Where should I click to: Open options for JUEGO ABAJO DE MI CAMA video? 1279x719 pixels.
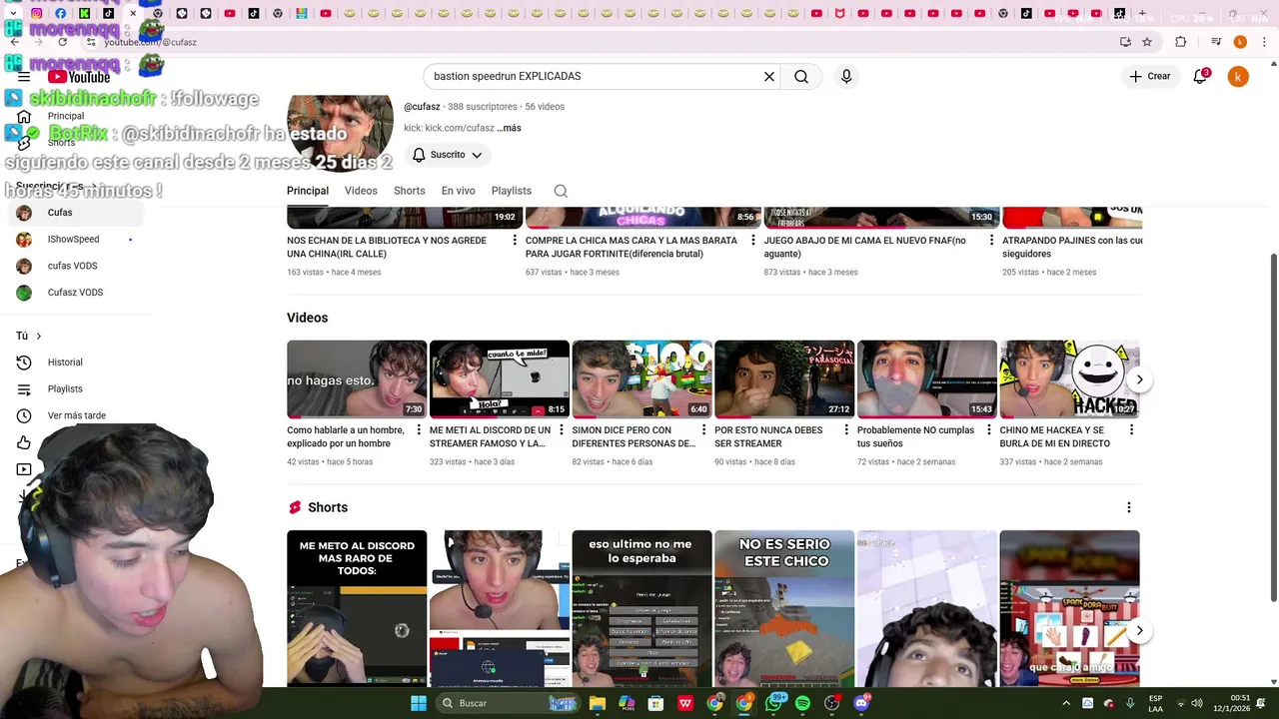click(x=991, y=241)
